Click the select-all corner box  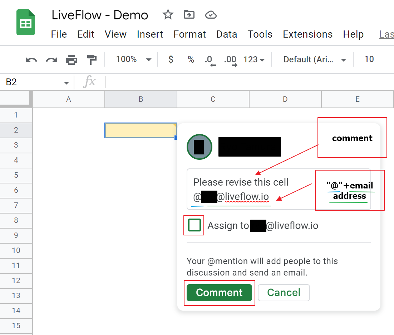point(16,99)
